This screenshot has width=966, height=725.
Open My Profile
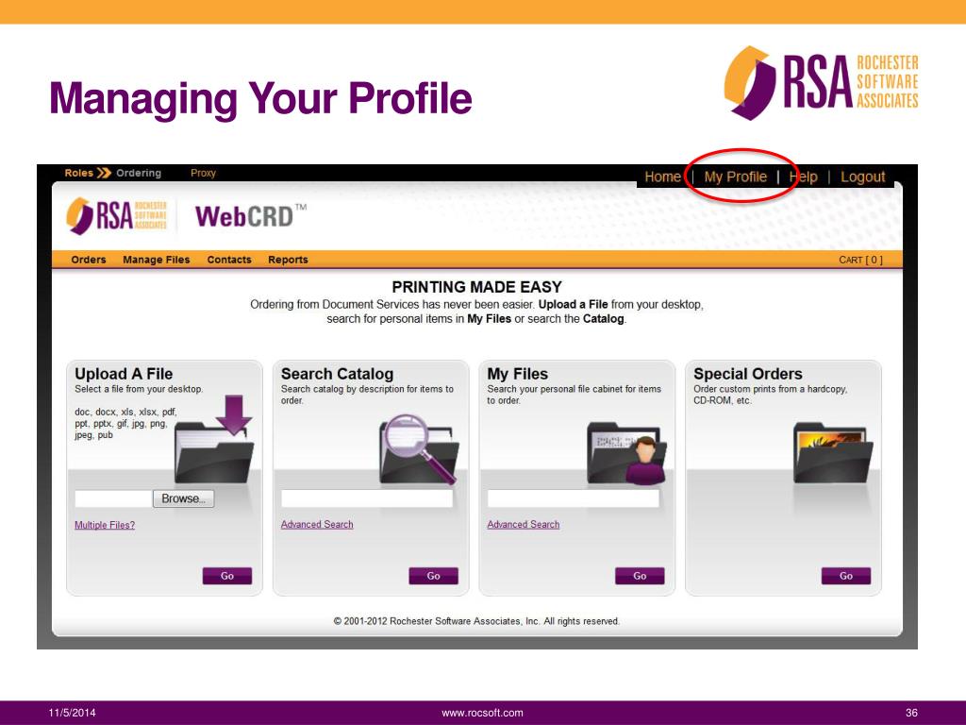tap(736, 177)
